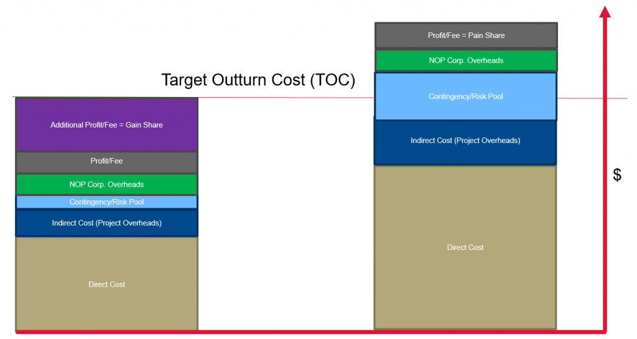Select right column NOP Corp. Overheads block

tap(466, 60)
